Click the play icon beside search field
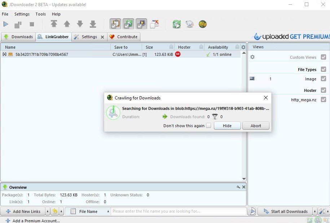The height and width of the screenshot is (223, 330). coord(252,211)
